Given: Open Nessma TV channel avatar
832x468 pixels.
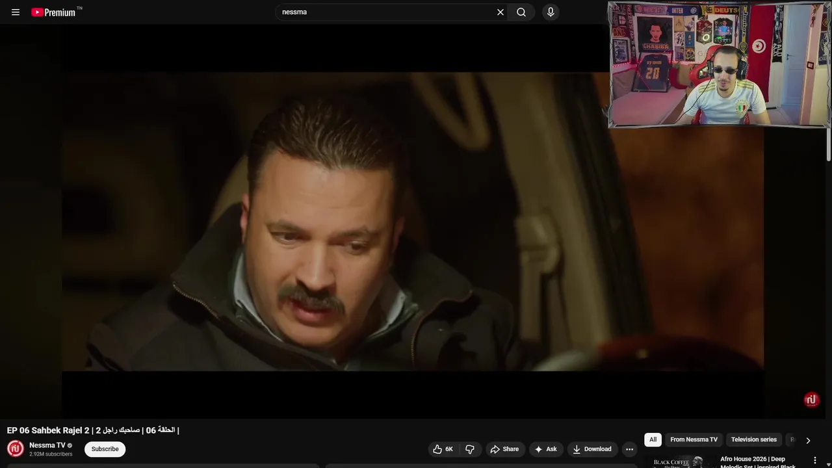Looking at the screenshot, I should pos(16,448).
